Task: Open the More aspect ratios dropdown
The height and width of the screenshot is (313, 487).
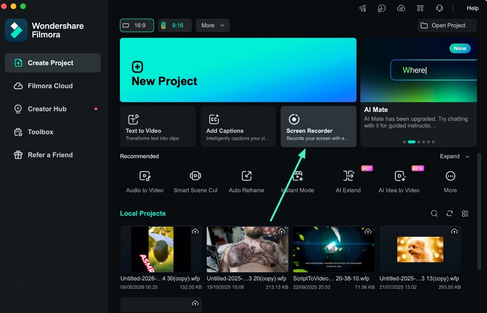Action: click(x=212, y=25)
